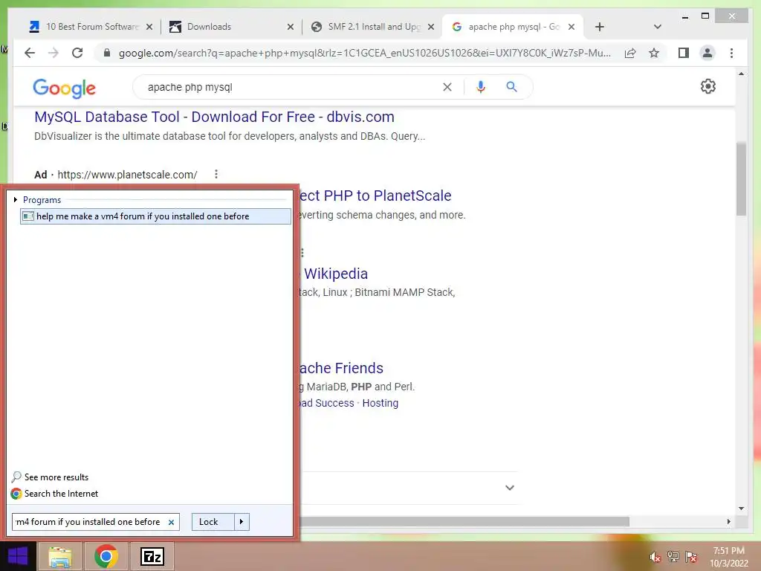Clear Start menu search text

172,523
